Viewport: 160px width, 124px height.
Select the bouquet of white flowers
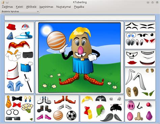pyautogui.click(x=27, y=108)
